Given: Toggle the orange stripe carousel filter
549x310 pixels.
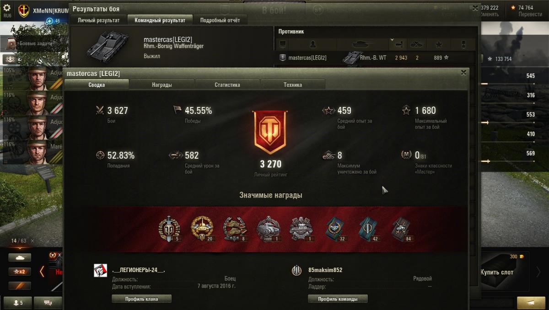Looking at the screenshot, I should pos(20,286).
